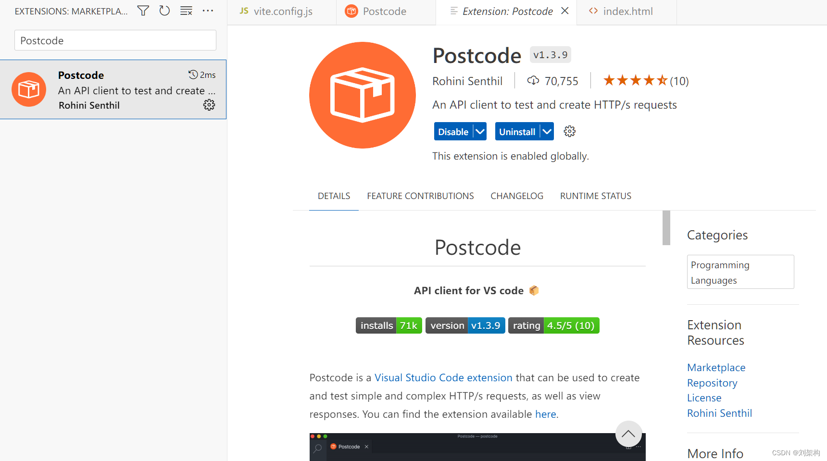Open the gear settings beside Uninstall button
This screenshot has width=827, height=461.
(570, 131)
